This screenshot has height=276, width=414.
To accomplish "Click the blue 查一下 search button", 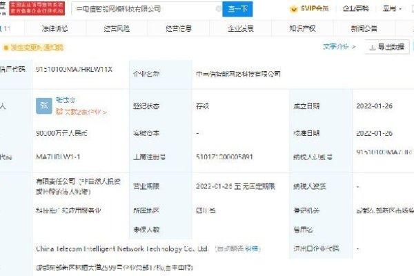I will 237,9.
